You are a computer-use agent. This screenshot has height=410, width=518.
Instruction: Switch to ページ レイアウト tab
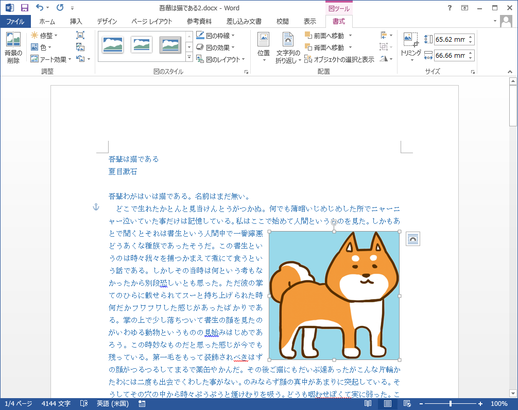point(151,22)
